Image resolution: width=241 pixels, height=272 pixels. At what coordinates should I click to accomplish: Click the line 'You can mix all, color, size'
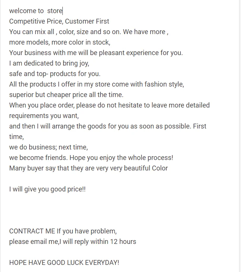(x=89, y=32)
